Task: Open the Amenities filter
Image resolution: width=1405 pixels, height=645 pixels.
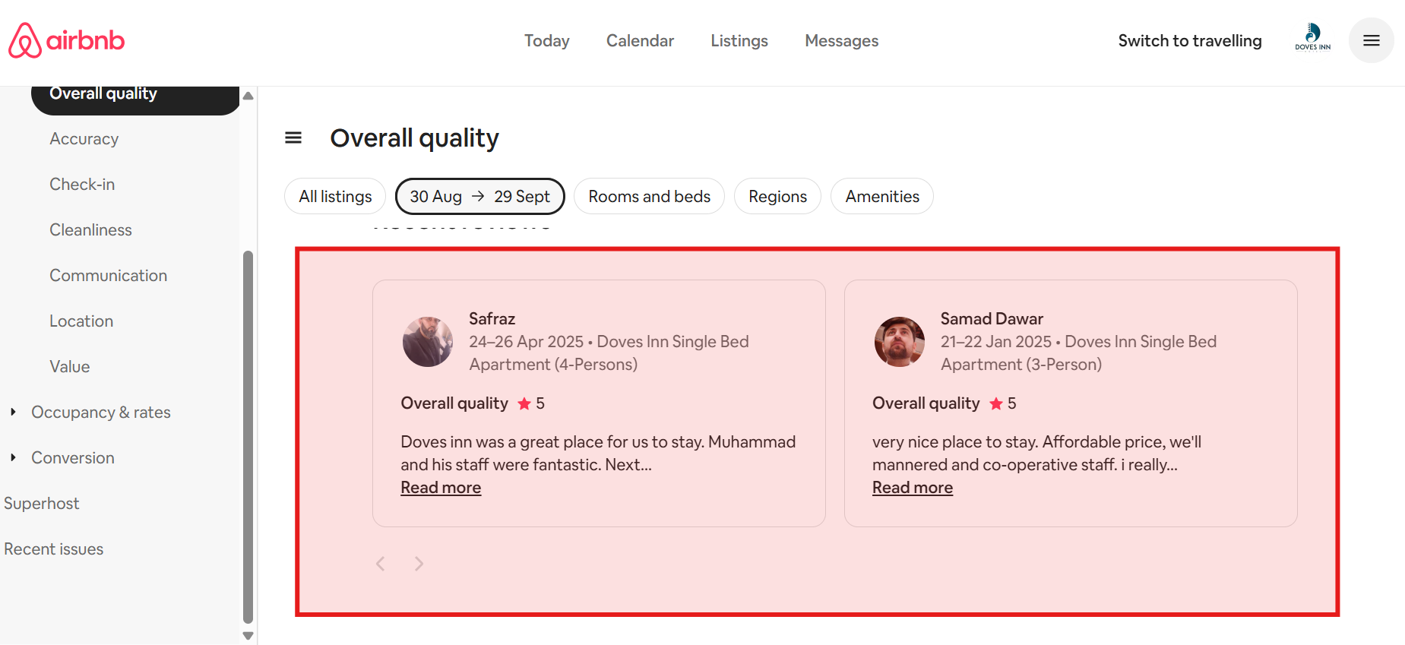Action: click(881, 196)
